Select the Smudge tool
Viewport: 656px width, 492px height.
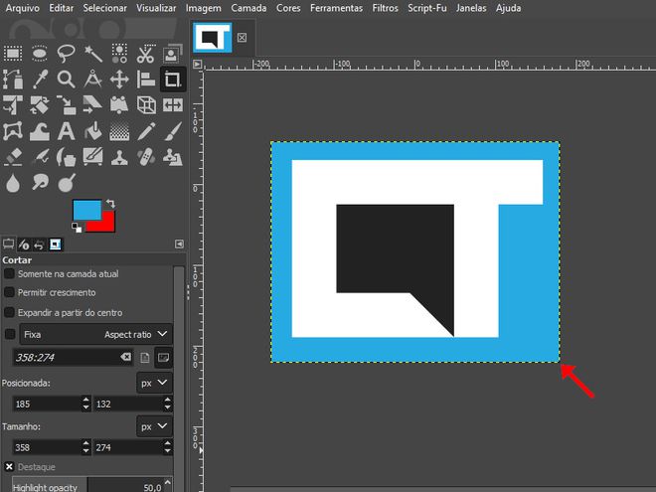pyautogui.click(x=40, y=183)
